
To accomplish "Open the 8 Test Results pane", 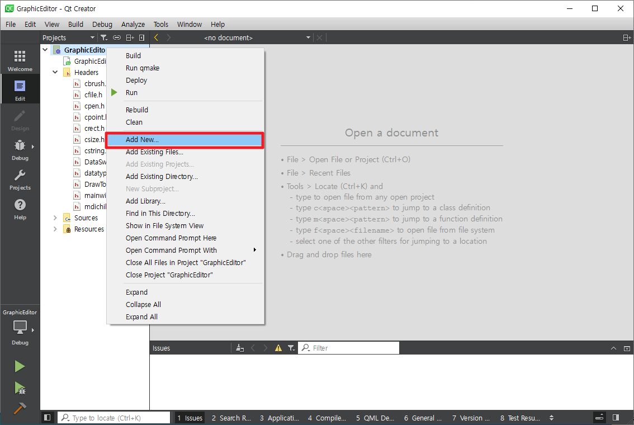I will pyautogui.click(x=520, y=418).
